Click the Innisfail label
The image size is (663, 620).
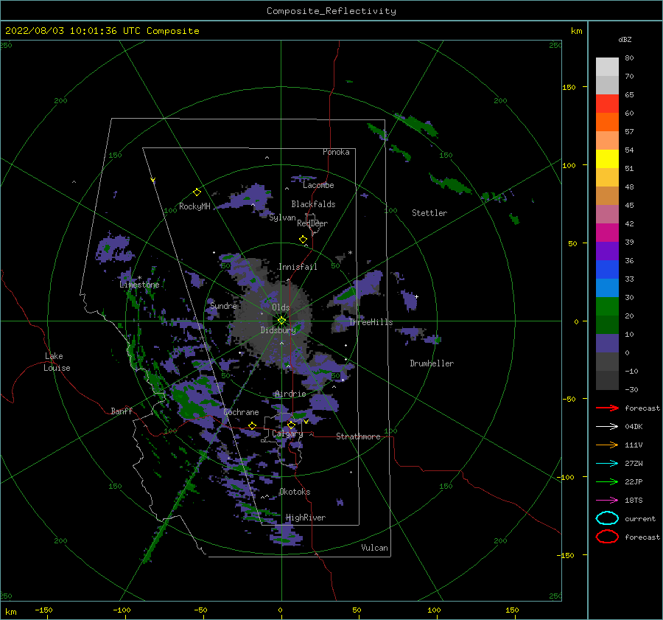tap(298, 267)
